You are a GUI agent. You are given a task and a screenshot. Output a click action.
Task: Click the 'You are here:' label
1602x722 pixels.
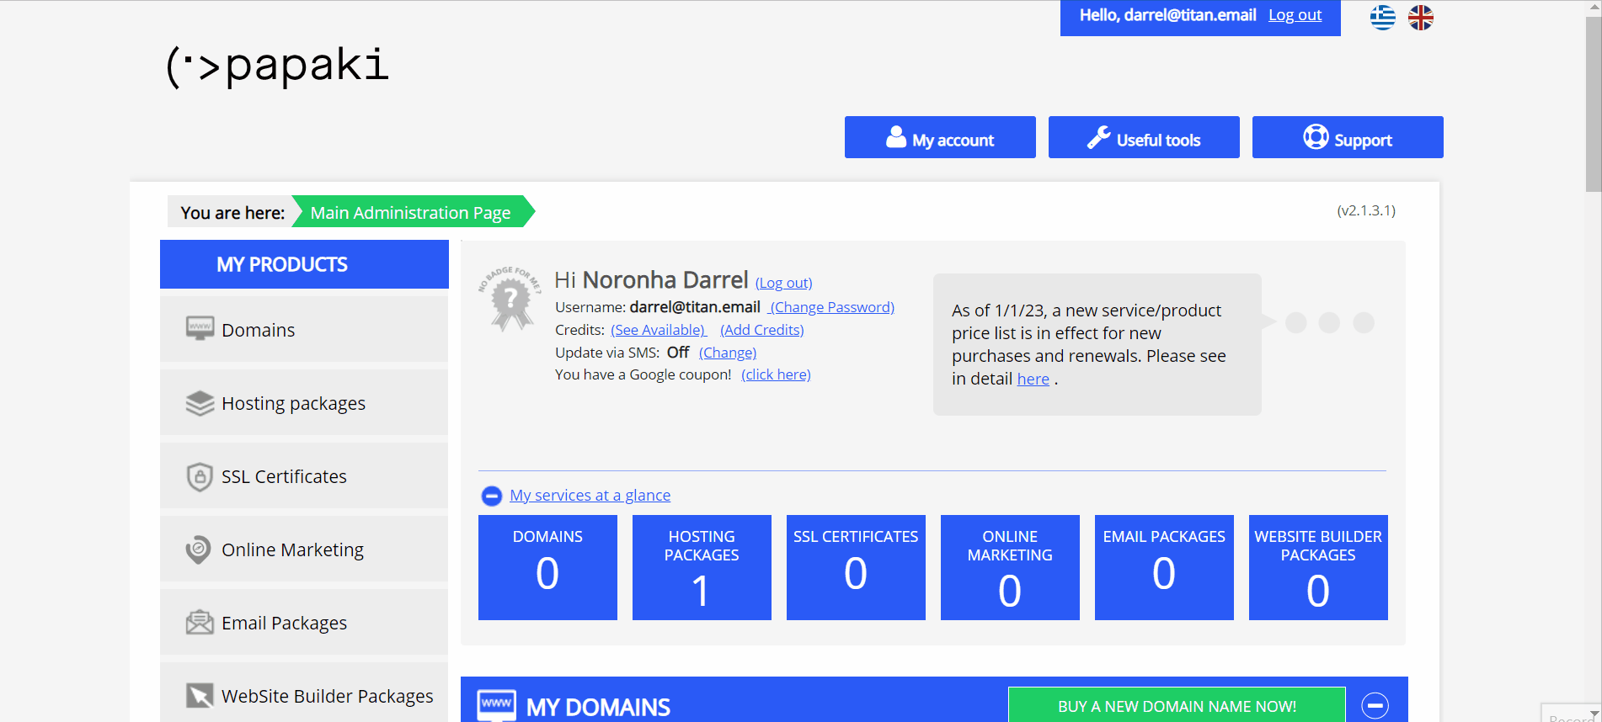pyautogui.click(x=232, y=213)
